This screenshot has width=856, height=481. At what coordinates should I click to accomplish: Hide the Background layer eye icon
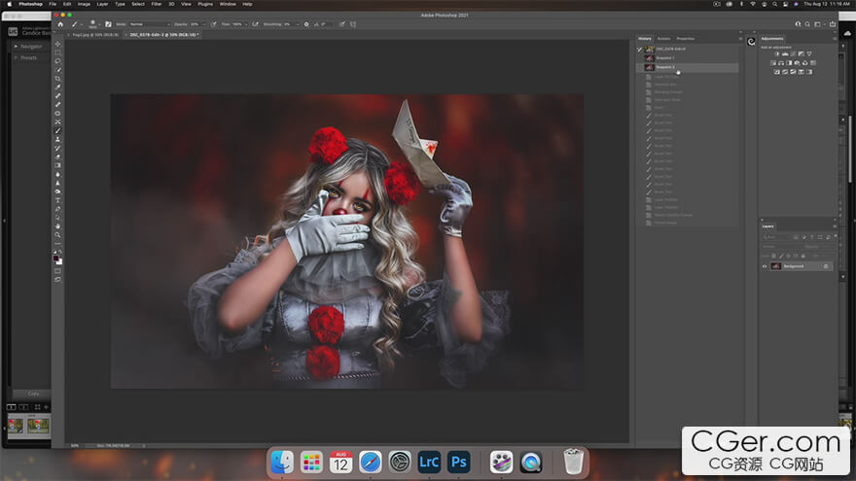point(765,266)
